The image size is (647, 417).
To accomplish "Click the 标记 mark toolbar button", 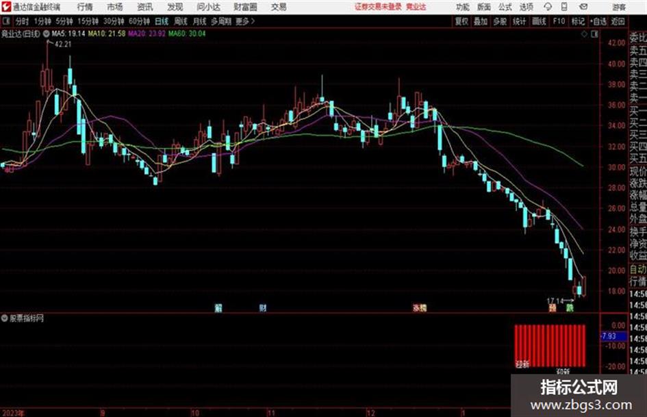I will [x=578, y=21].
